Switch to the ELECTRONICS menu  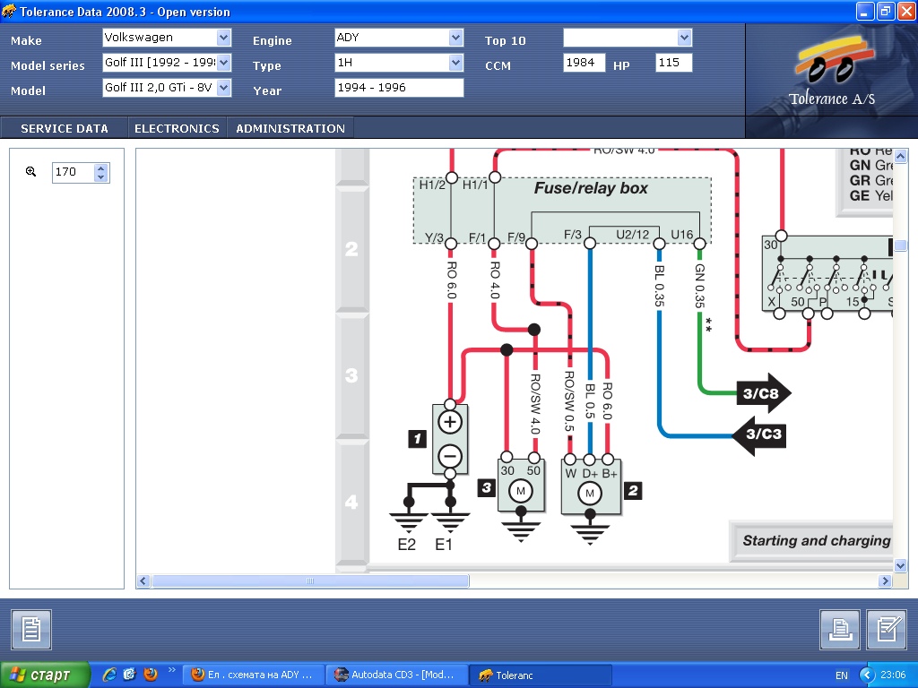pyautogui.click(x=177, y=128)
